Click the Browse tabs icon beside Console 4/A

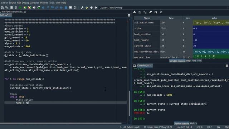pyautogui.click(x=135, y=66)
